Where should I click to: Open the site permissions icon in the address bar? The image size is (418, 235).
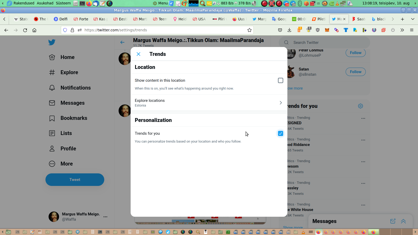pyautogui.click(x=80, y=30)
